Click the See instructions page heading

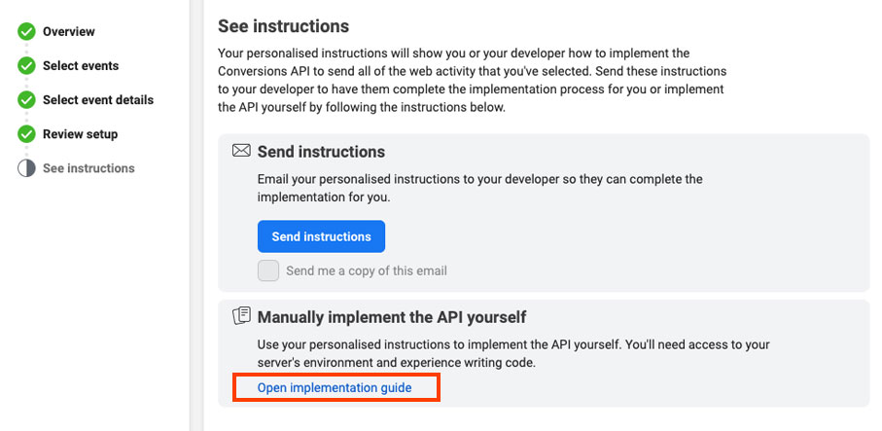pos(284,26)
